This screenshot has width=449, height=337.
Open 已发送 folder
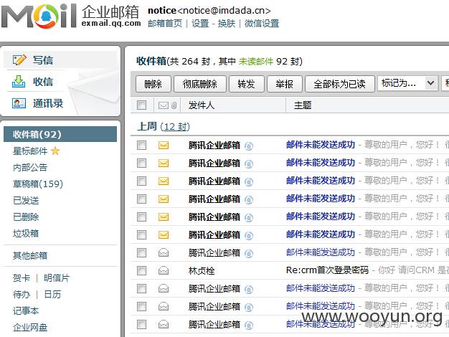point(26,201)
